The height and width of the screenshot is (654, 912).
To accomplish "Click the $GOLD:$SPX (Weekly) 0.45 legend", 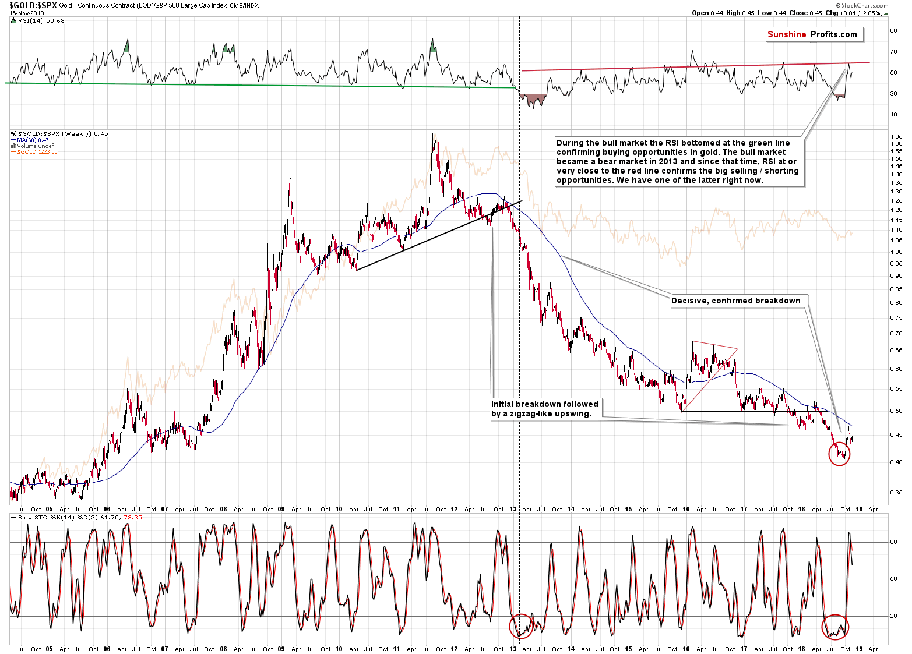I will pyautogui.click(x=63, y=133).
